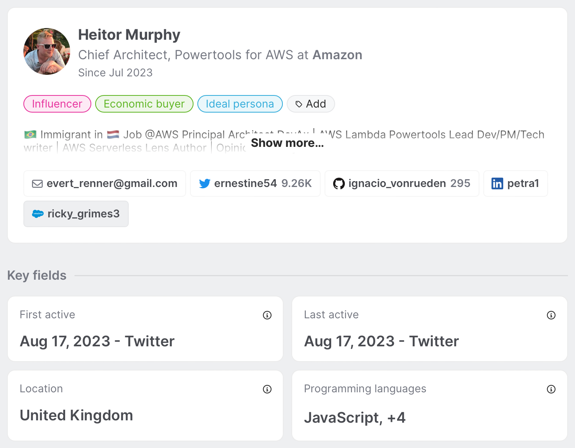Select the Influencer tag
575x448 pixels.
pyautogui.click(x=57, y=104)
